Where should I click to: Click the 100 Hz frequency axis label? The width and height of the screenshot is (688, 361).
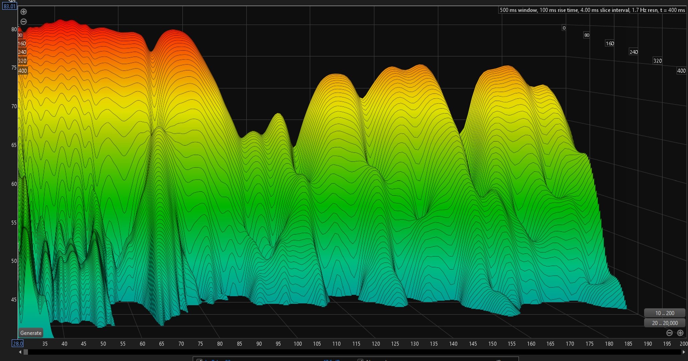(x=298, y=344)
